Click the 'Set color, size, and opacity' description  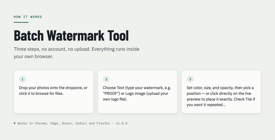(221, 96)
